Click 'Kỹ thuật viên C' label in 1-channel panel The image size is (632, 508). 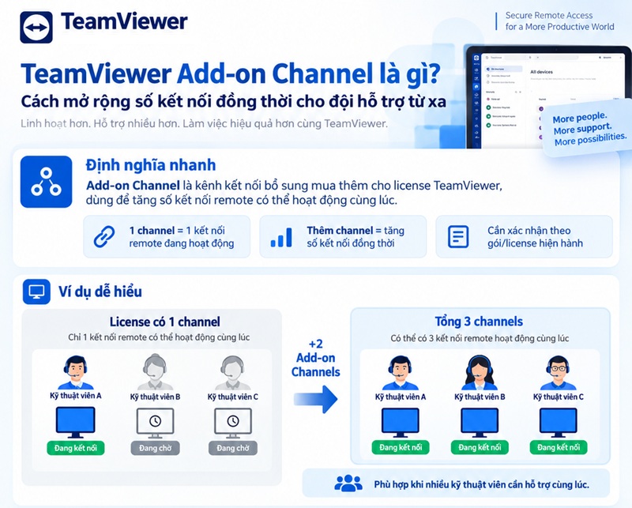tap(232, 397)
